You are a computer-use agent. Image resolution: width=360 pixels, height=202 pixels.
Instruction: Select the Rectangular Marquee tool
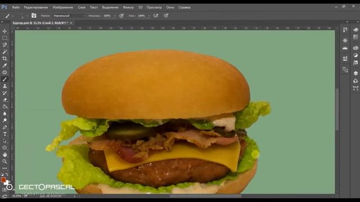4,38
